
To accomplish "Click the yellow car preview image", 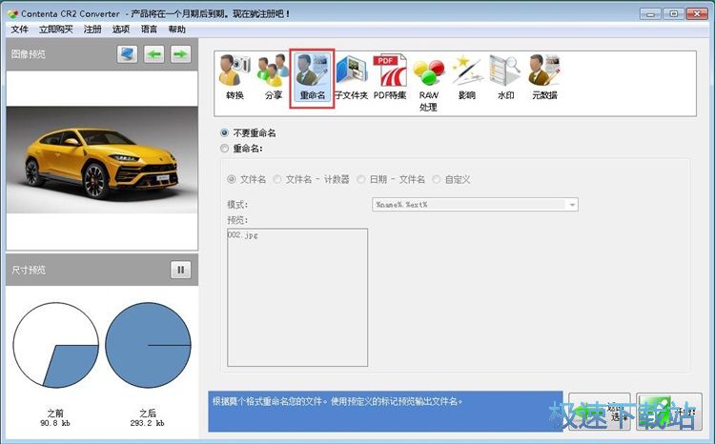I will point(102,159).
